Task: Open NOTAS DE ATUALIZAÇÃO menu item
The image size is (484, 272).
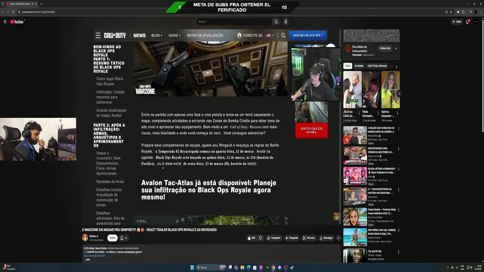Action: pos(205,36)
